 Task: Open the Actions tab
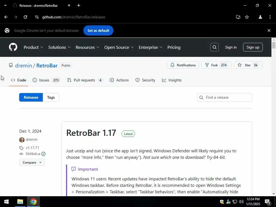pos(119,80)
